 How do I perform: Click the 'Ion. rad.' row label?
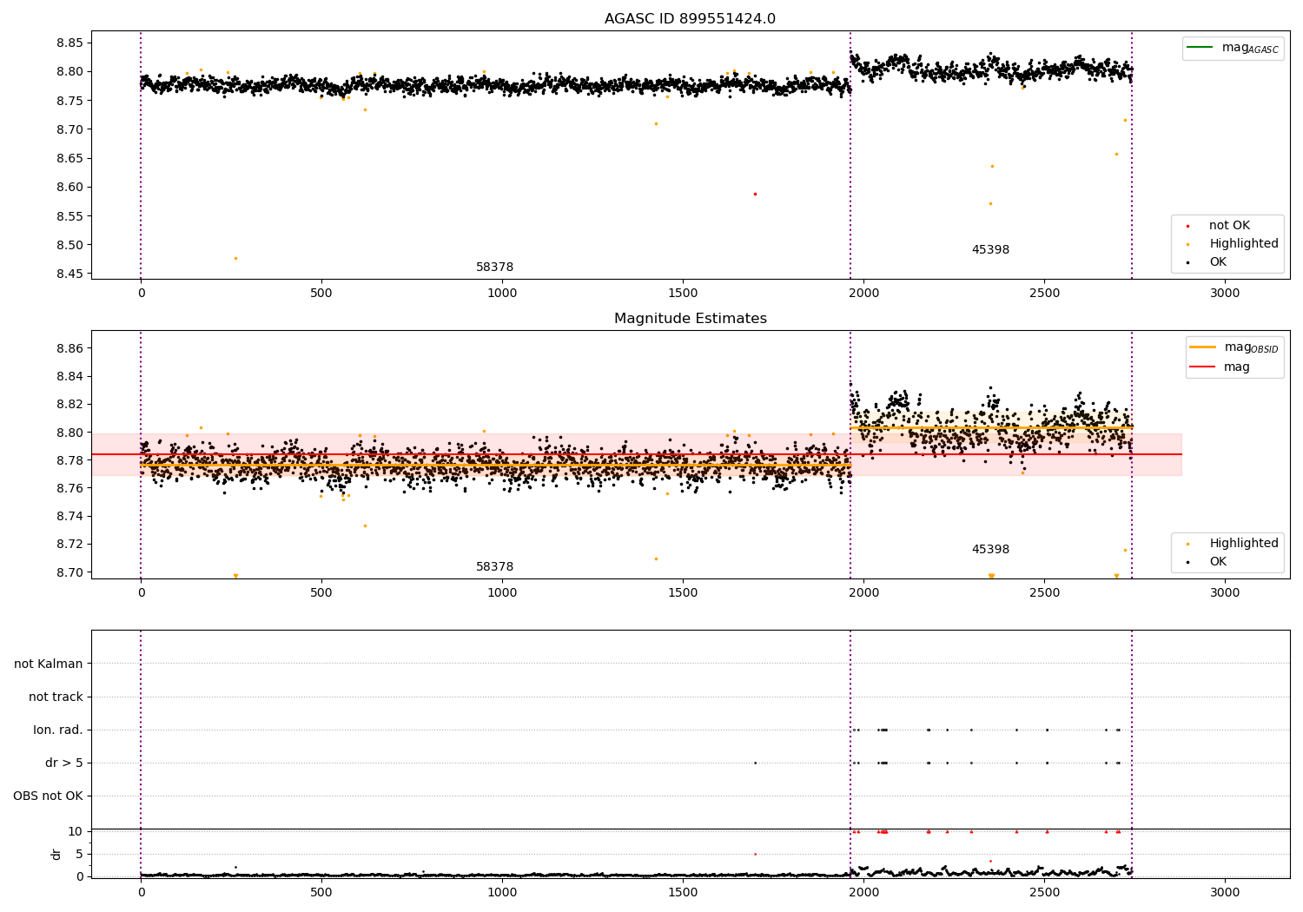click(x=58, y=730)
